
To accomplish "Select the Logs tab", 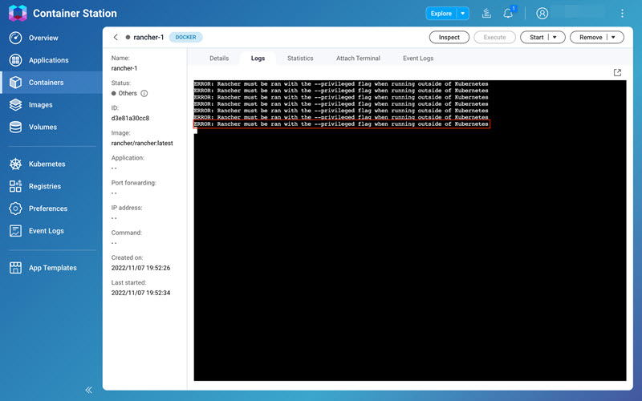I will 258,58.
